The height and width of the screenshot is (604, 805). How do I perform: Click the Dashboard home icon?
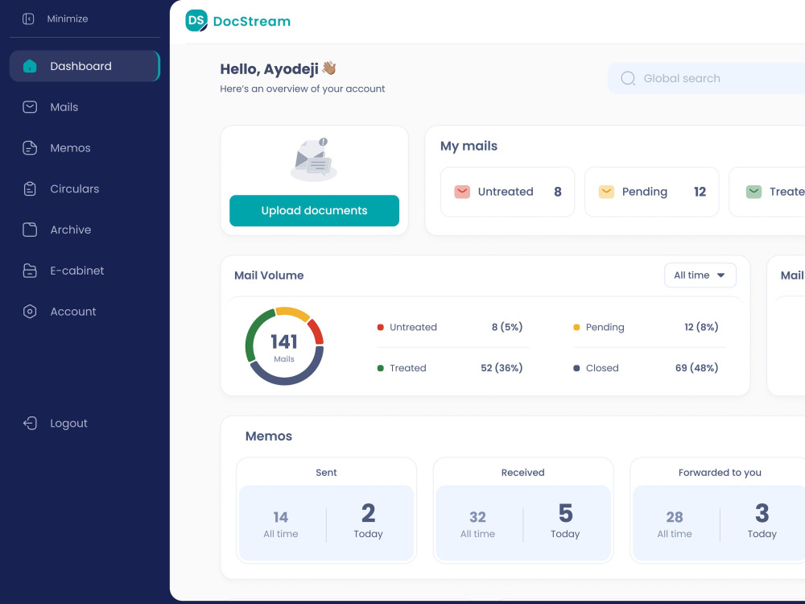click(30, 66)
